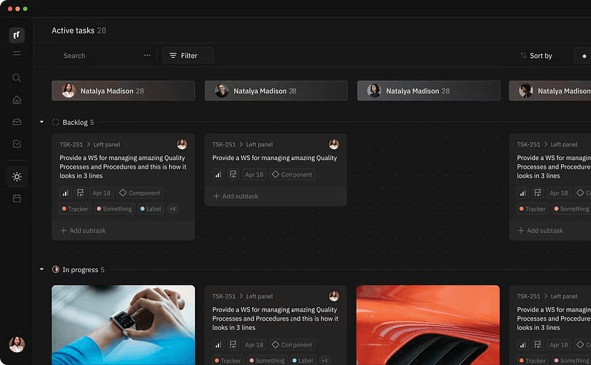The height and width of the screenshot is (365, 591).
Task: Click Add subtask on fourth column Backlog card
Action: click(540, 231)
